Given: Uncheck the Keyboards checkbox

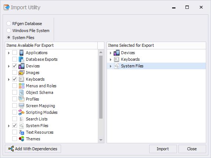Looking at the screenshot, I should 14,79.
